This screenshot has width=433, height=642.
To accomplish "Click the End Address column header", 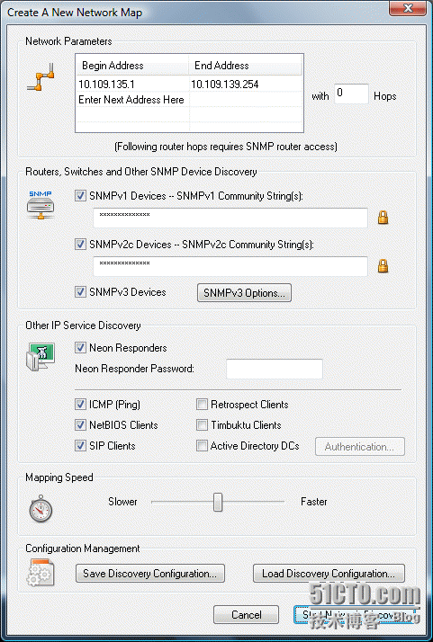I will pyautogui.click(x=246, y=66).
